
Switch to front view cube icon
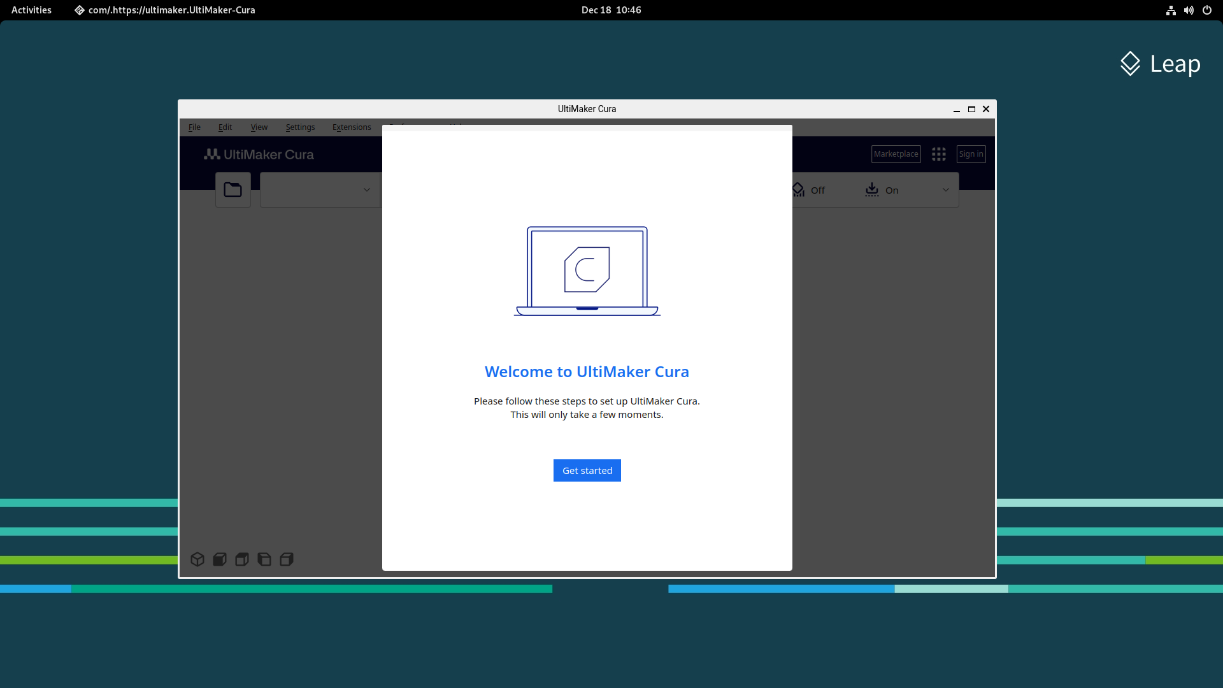click(x=220, y=559)
